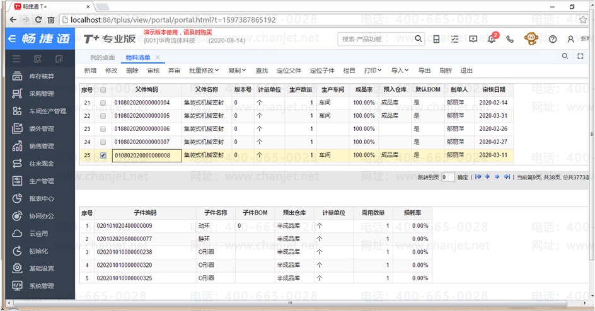Expand the 导入 dropdown menu
This screenshot has height=311, width=595.
(400, 71)
